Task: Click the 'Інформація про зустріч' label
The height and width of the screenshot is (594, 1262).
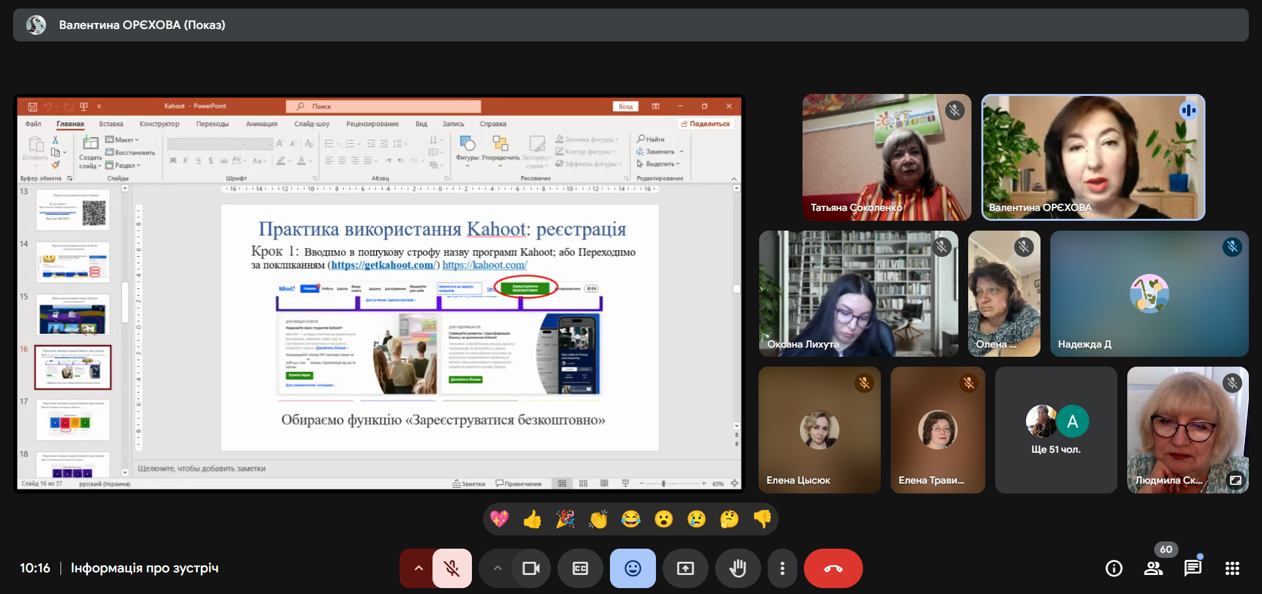Action: 145,568
